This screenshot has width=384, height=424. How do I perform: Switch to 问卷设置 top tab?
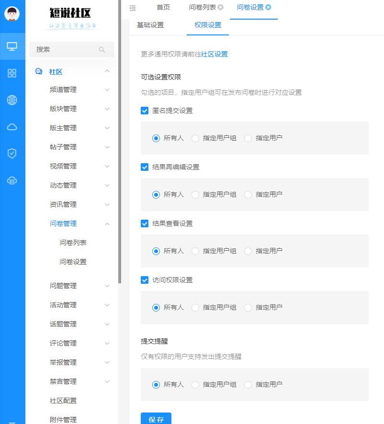pyautogui.click(x=250, y=7)
